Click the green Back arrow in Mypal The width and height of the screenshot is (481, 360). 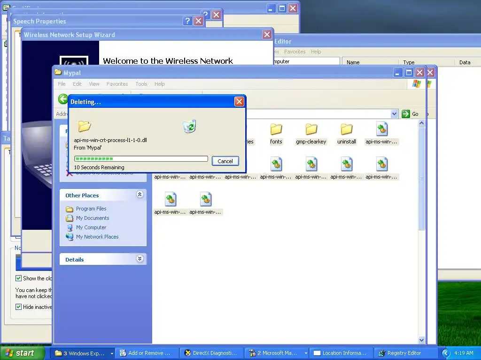[x=63, y=99]
